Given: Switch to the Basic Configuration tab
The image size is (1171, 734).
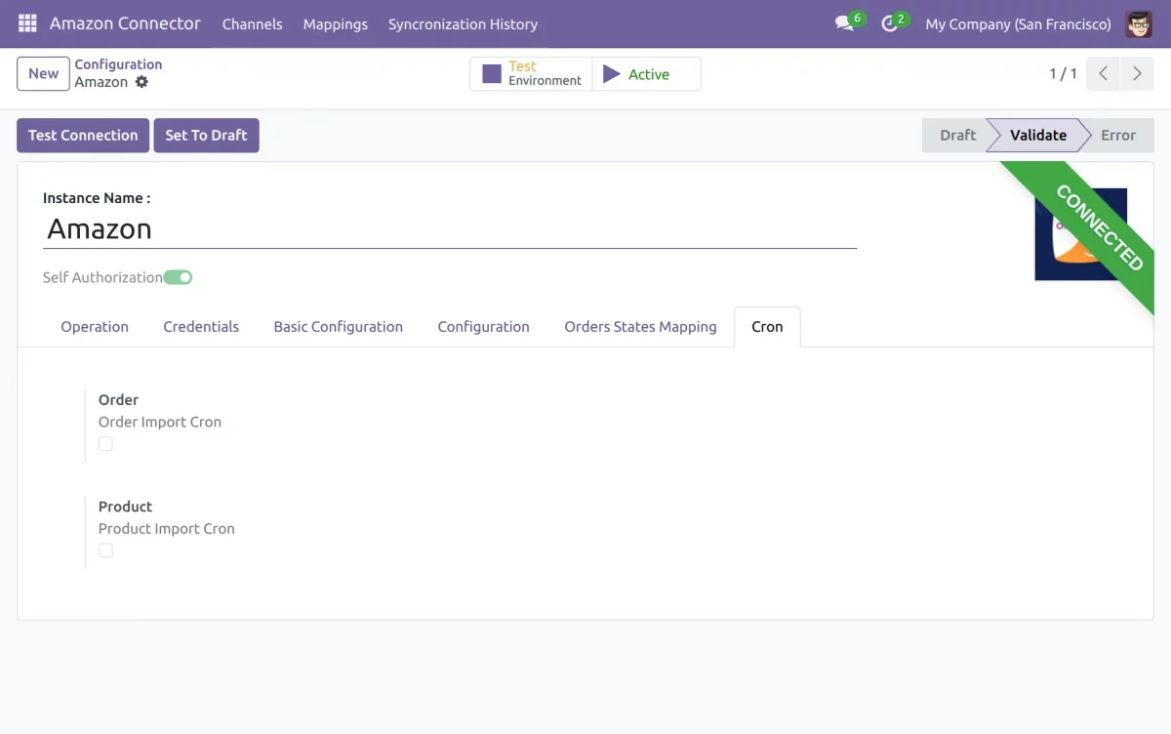Looking at the screenshot, I should (338, 327).
